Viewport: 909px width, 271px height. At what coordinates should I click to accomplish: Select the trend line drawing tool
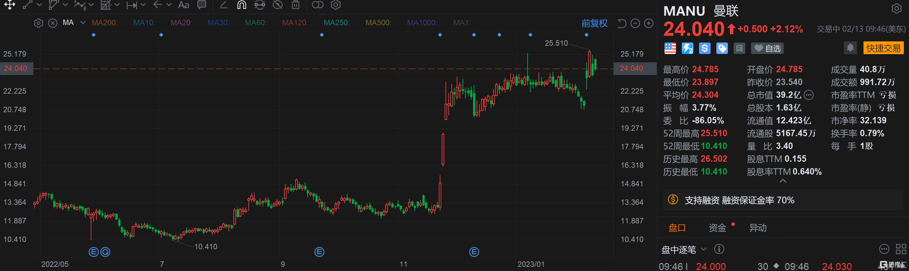click(28, 5)
